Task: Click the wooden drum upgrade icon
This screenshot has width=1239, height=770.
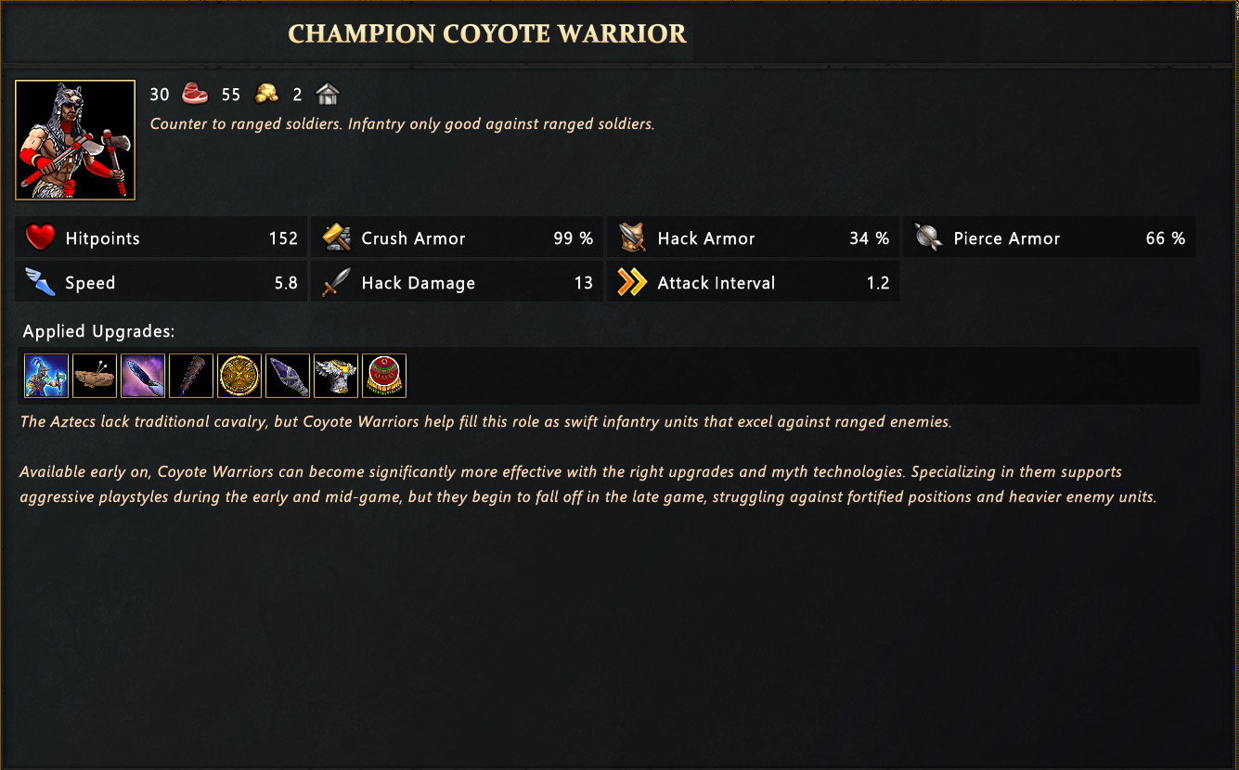Action: (95, 376)
